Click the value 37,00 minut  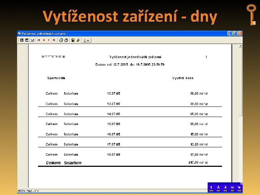[x=199, y=155]
